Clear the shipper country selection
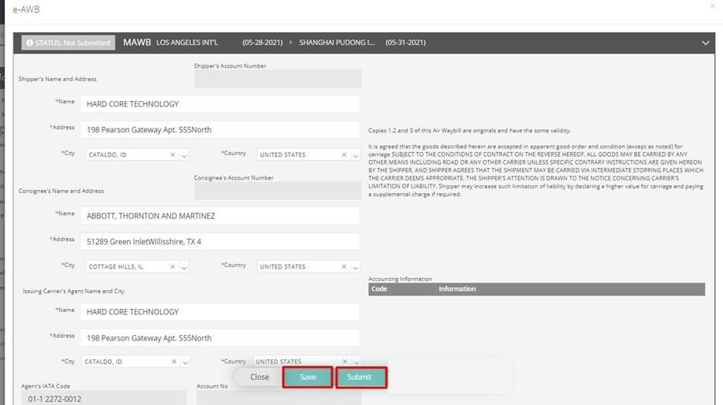Screen dimensions: 723x405 [x=344, y=155]
